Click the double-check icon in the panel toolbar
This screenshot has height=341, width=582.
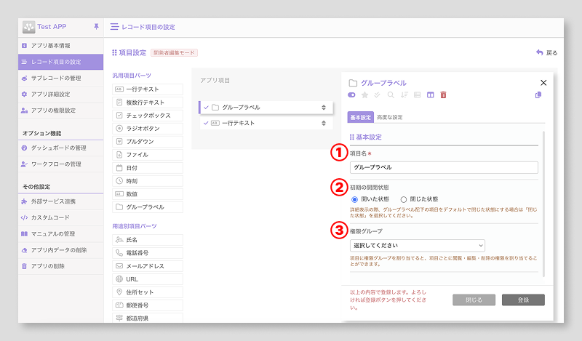(378, 95)
